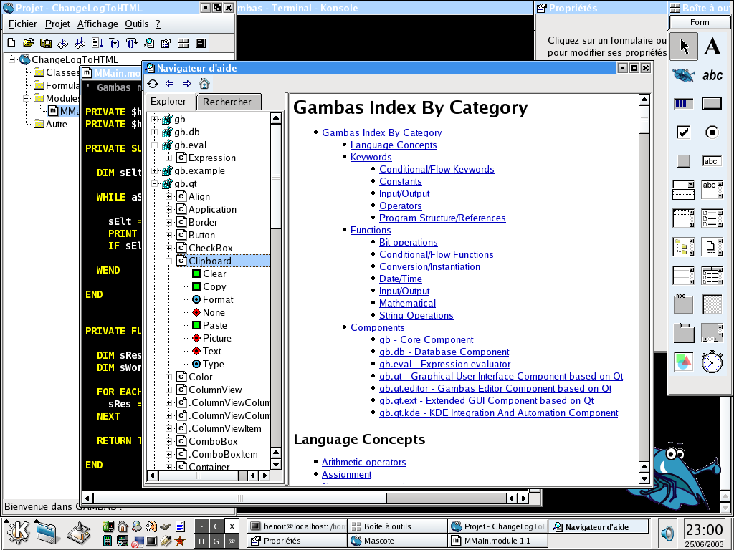Click the code editor horizontal scrollbar thumb
Viewport: 734px width, 550px height.
click(240, 498)
